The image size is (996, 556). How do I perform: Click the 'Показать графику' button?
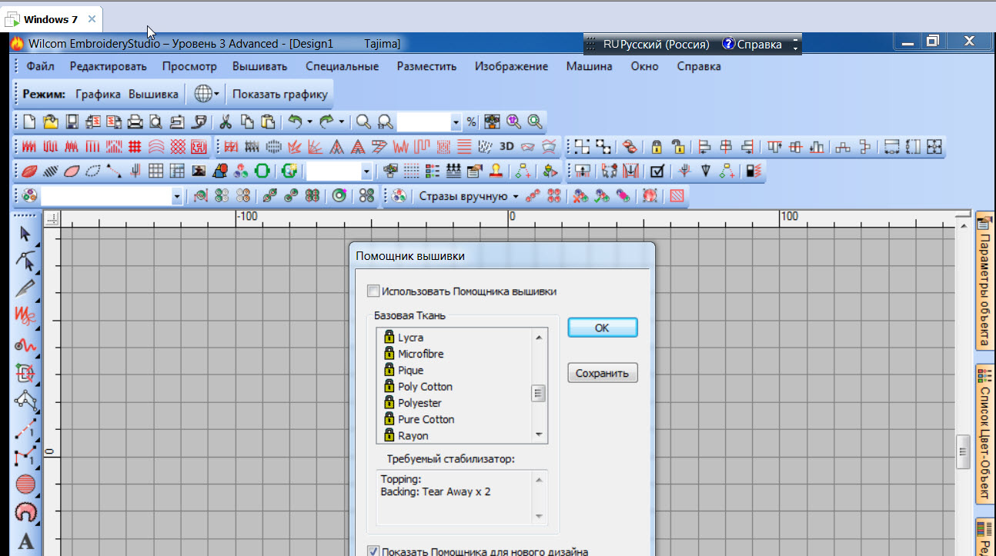pyautogui.click(x=280, y=94)
